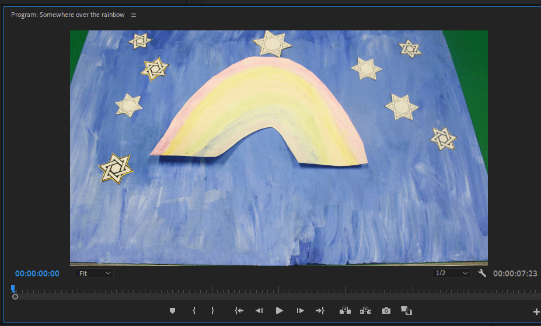Click the Extract button
Screen dimensions: 541x326
tap(366, 311)
